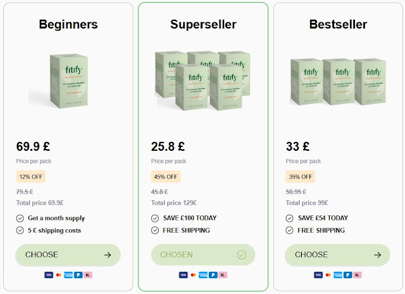Click the check icon beside 'SAVE £54 TODAY'
The width and height of the screenshot is (405, 294).
click(290, 218)
